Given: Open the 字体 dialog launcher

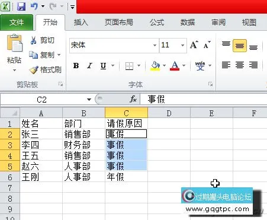Looking at the screenshot, I should click(x=210, y=84).
